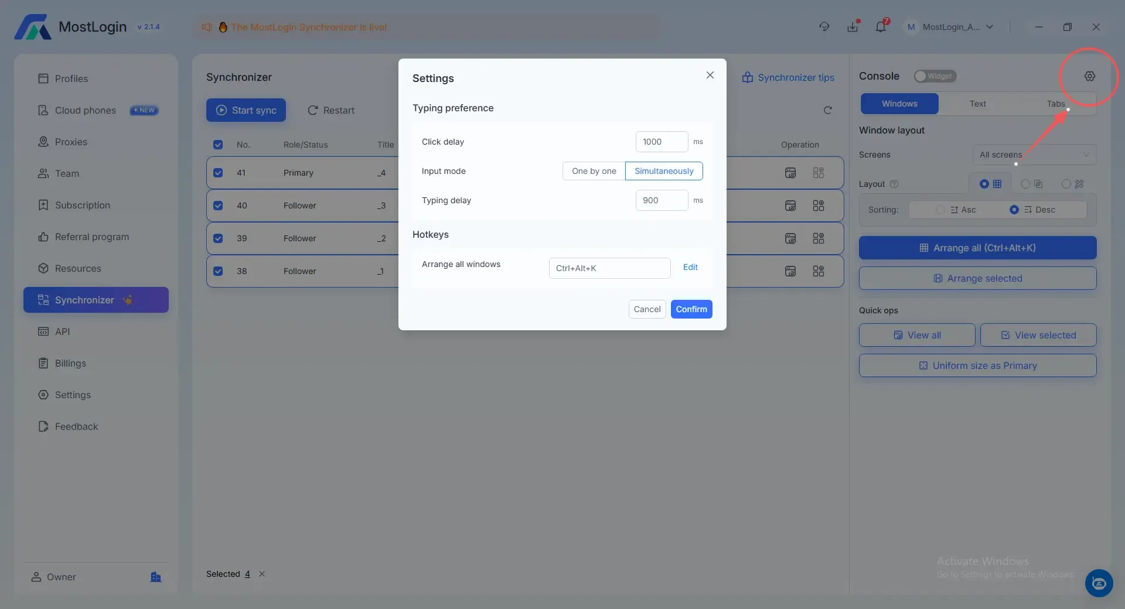Choose One by one input mode
Screen dimensions: 1125x609
(594, 171)
